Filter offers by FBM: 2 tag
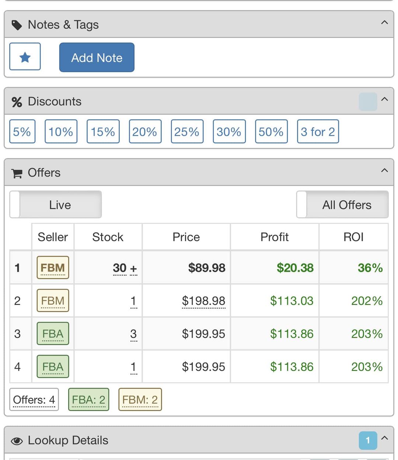This screenshot has height=460, width=398. coord(140,400)
